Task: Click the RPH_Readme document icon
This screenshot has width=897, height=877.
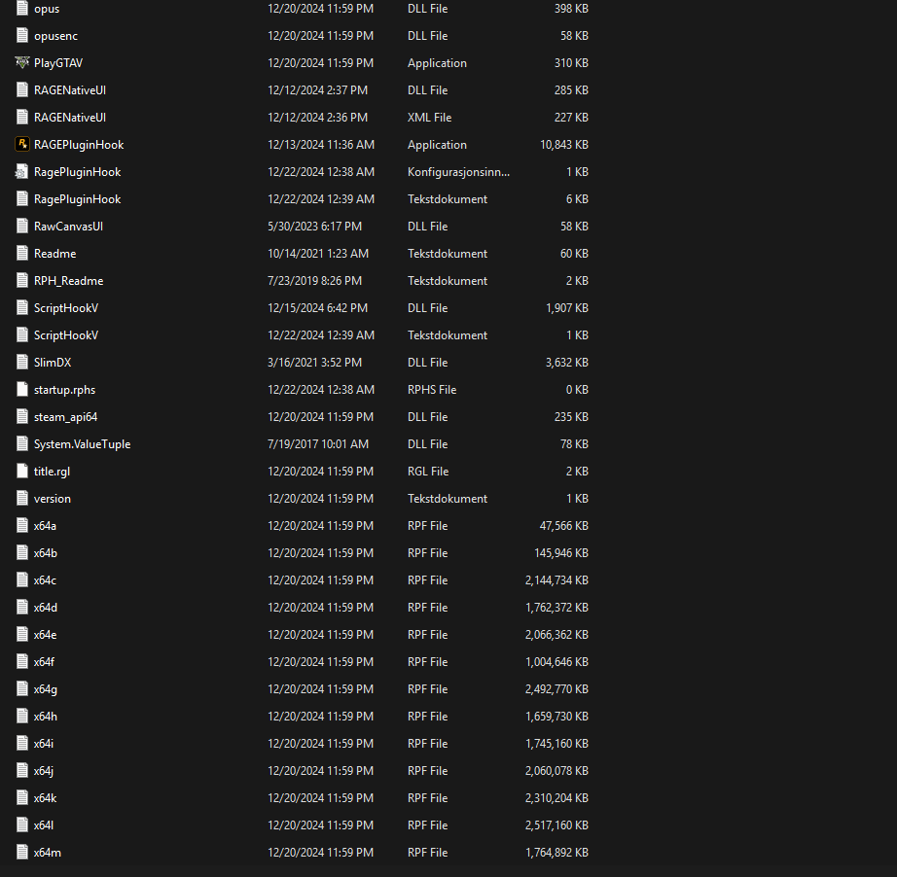Action: coord(22,281)
